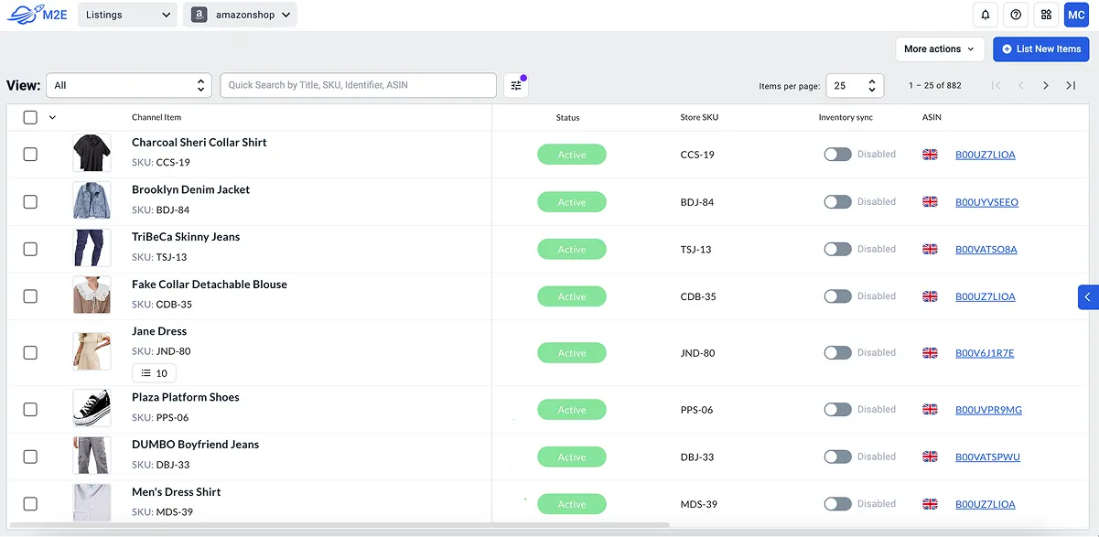Toggle inventory sync for Jane Dress

tap(837, 352)
